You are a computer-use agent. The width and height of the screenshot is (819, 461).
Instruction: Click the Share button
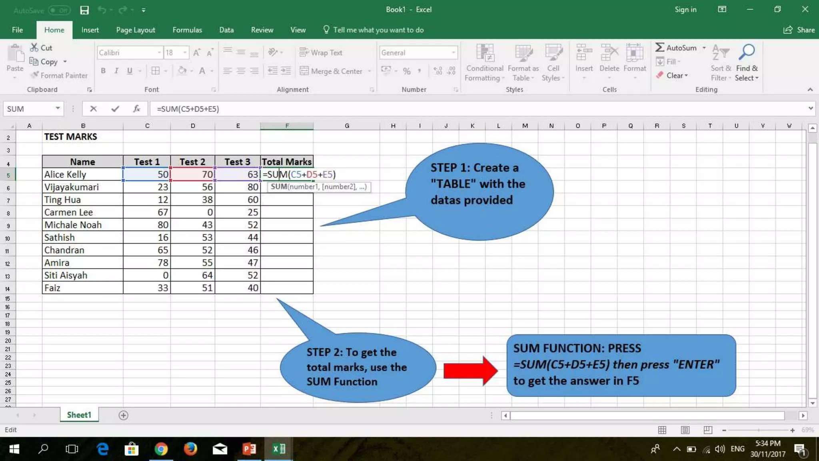pos(799,30)
